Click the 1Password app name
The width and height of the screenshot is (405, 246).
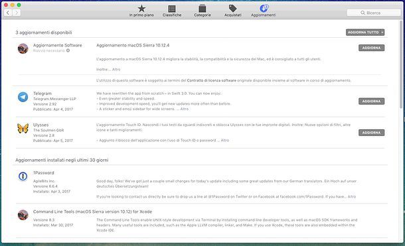coord(44,173)
